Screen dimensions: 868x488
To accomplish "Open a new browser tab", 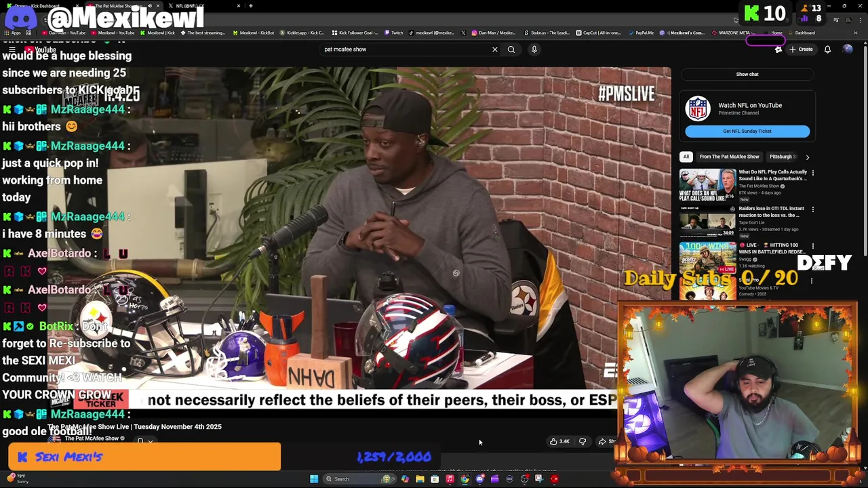I will coord(251,6).
